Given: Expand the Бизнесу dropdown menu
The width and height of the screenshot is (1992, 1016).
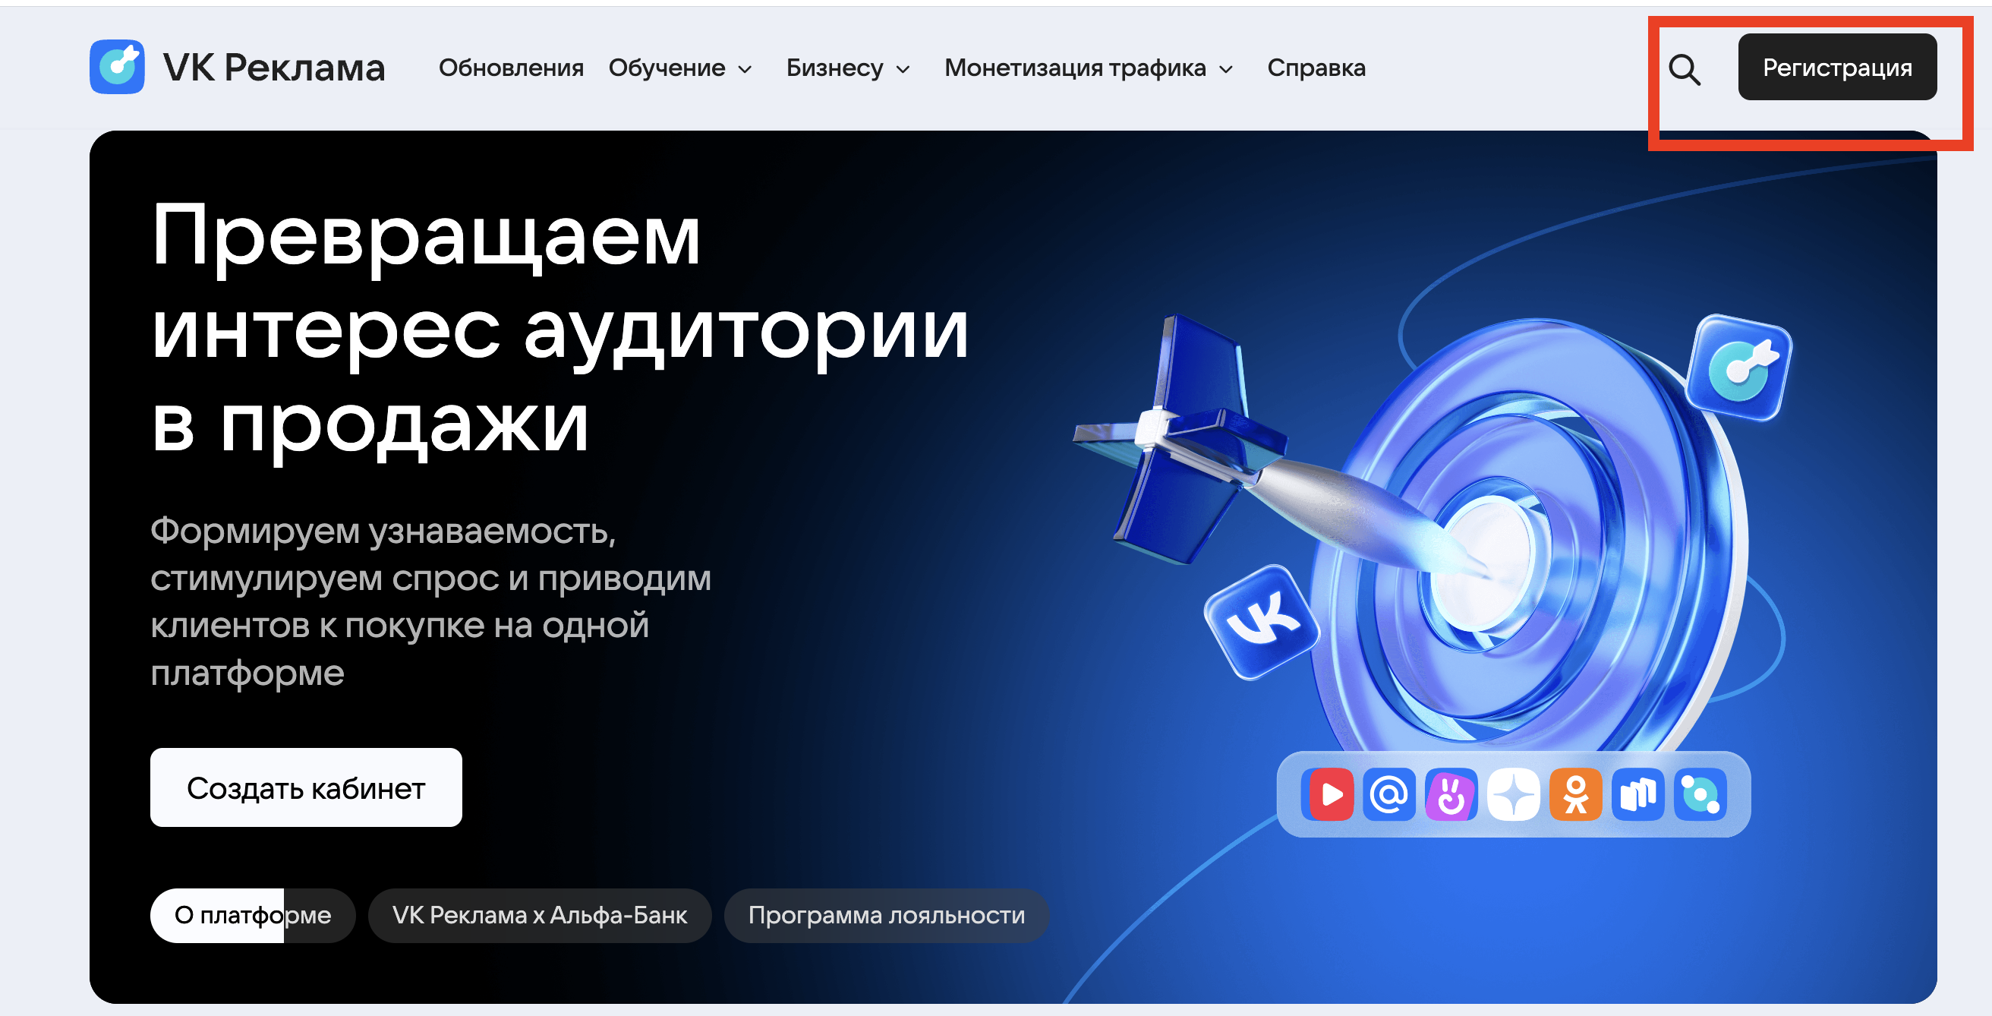Looking at the screenshot, I should click(847, 68).
